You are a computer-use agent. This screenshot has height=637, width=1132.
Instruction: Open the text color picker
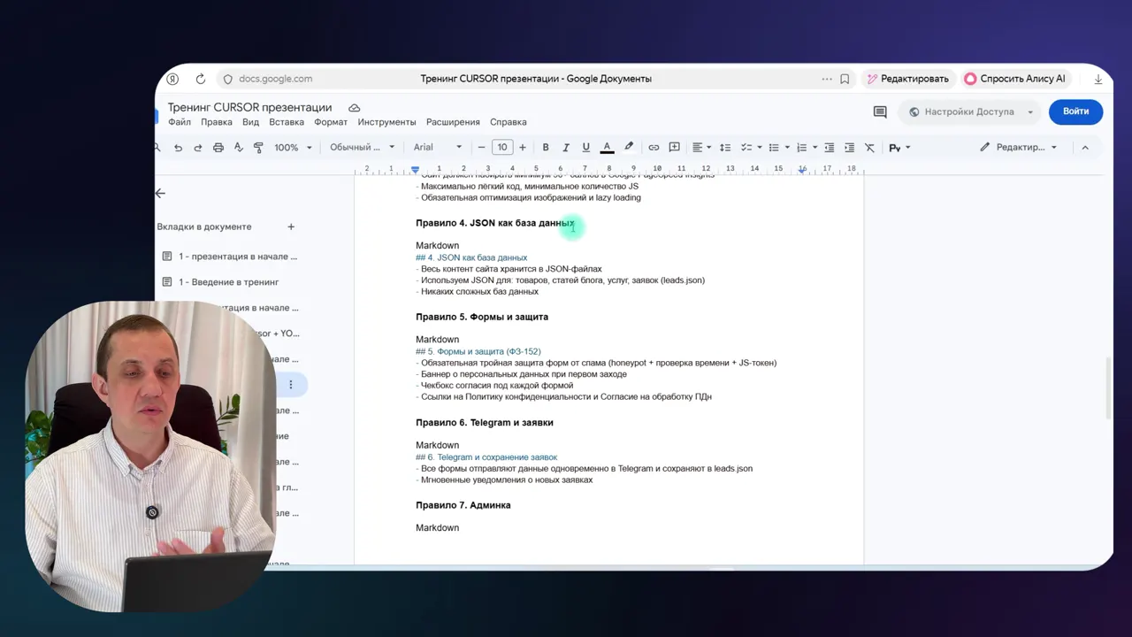[607, 148]
